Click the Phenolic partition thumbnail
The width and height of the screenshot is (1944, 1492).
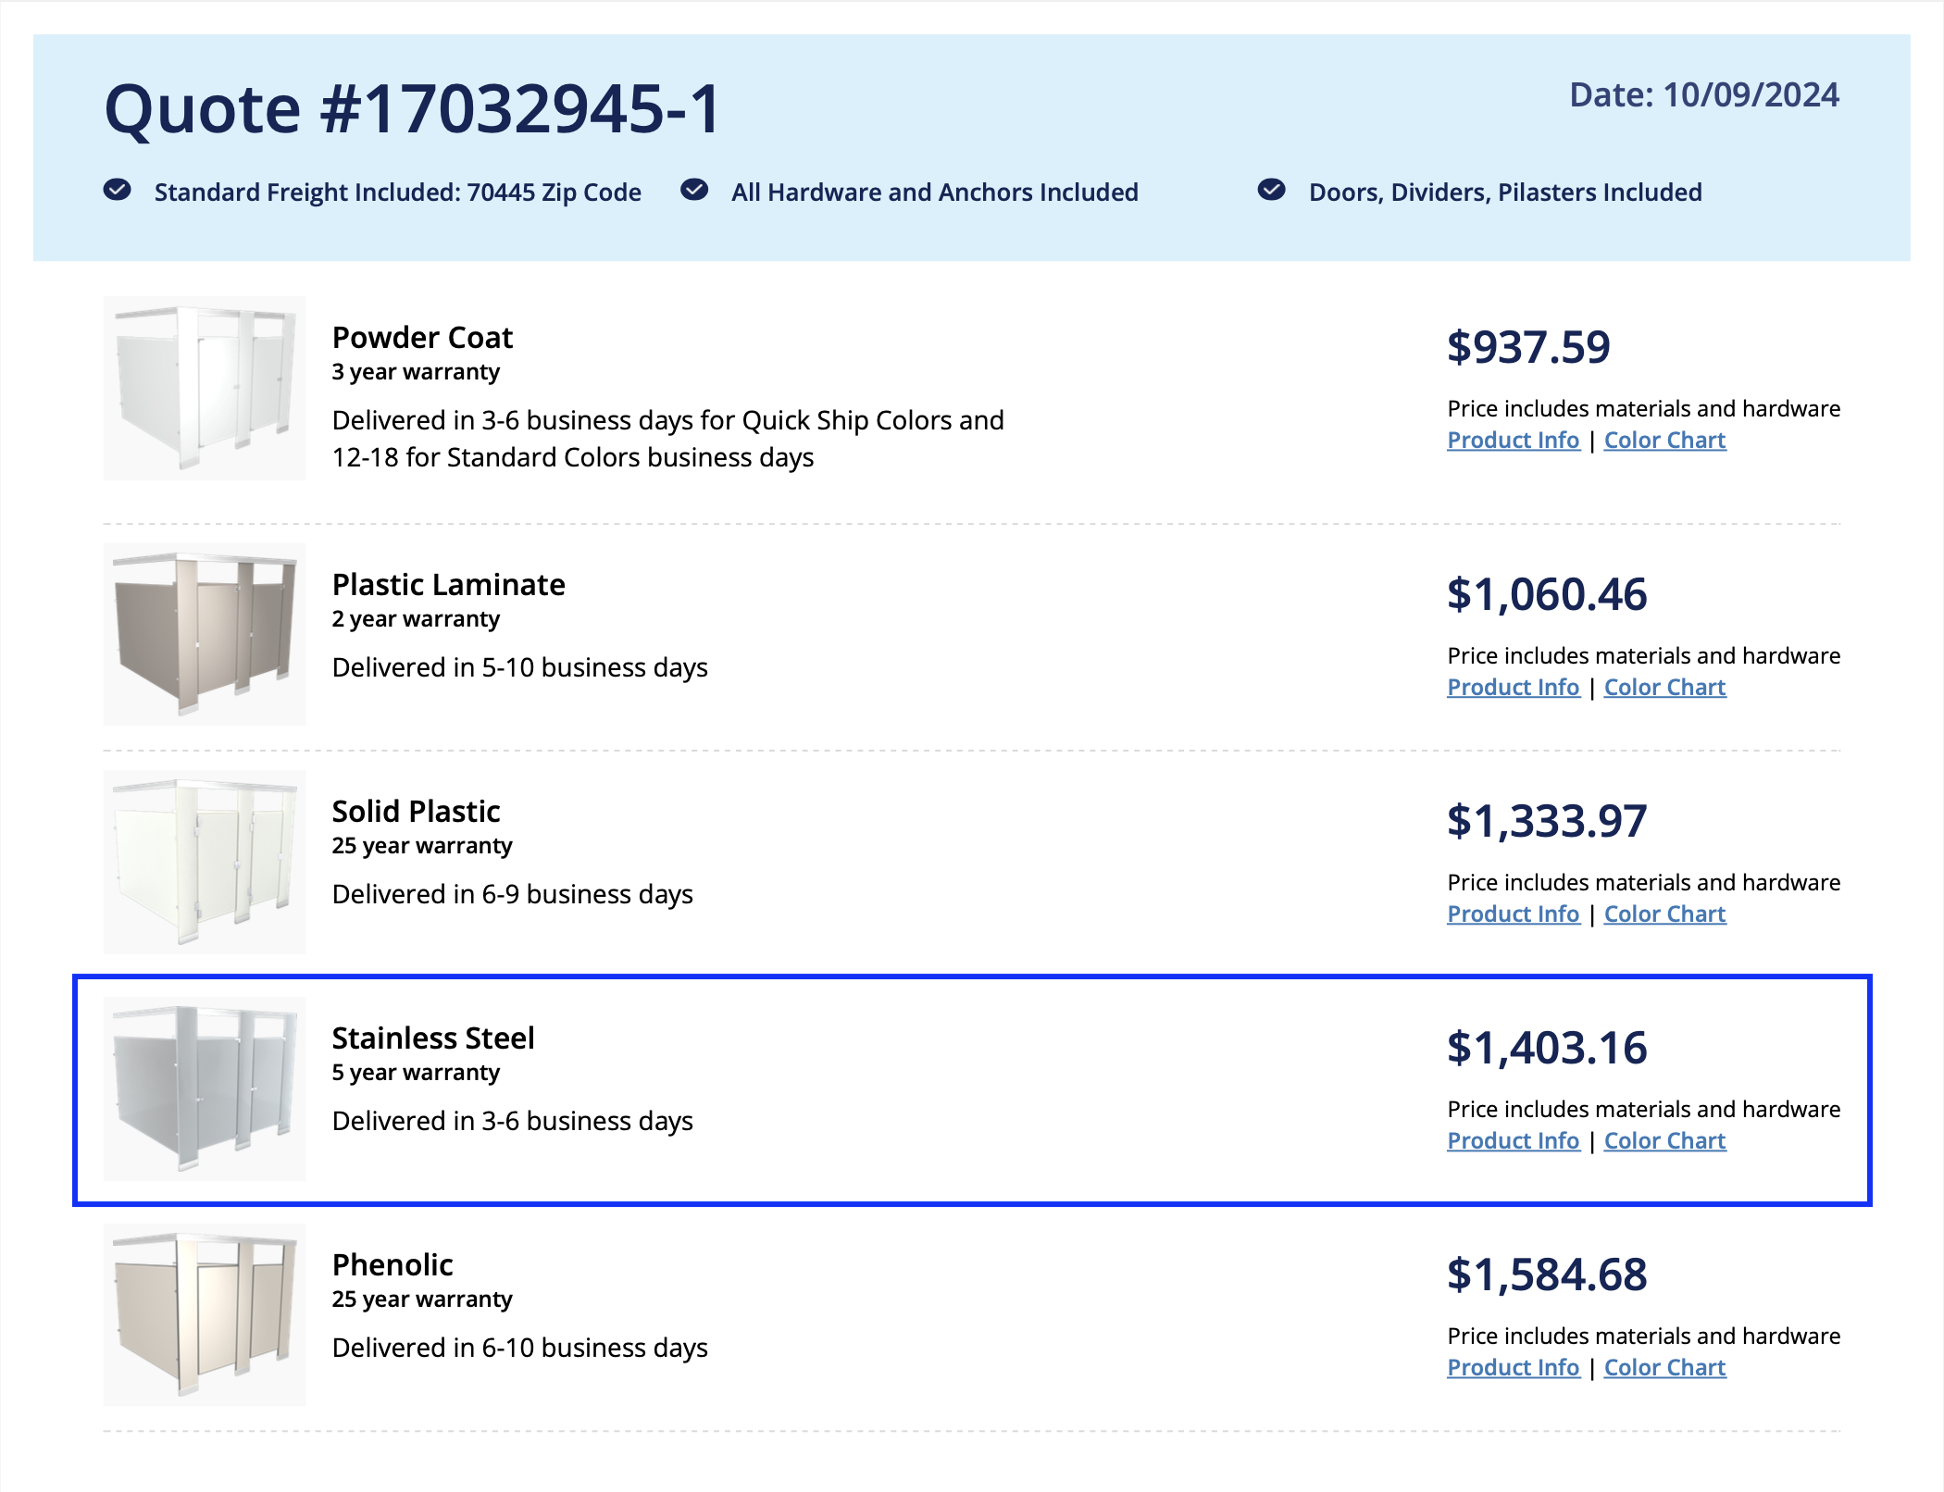pyautogui.click(x=205, y=1315)
